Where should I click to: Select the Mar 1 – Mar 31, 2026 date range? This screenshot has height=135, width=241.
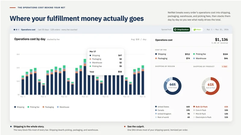coord(218,29)
